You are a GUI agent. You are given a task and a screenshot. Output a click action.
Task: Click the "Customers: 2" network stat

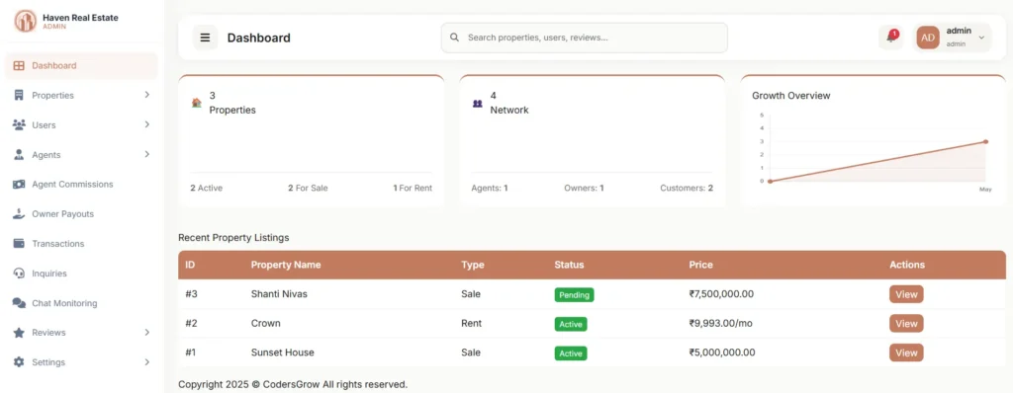[687, 189]
